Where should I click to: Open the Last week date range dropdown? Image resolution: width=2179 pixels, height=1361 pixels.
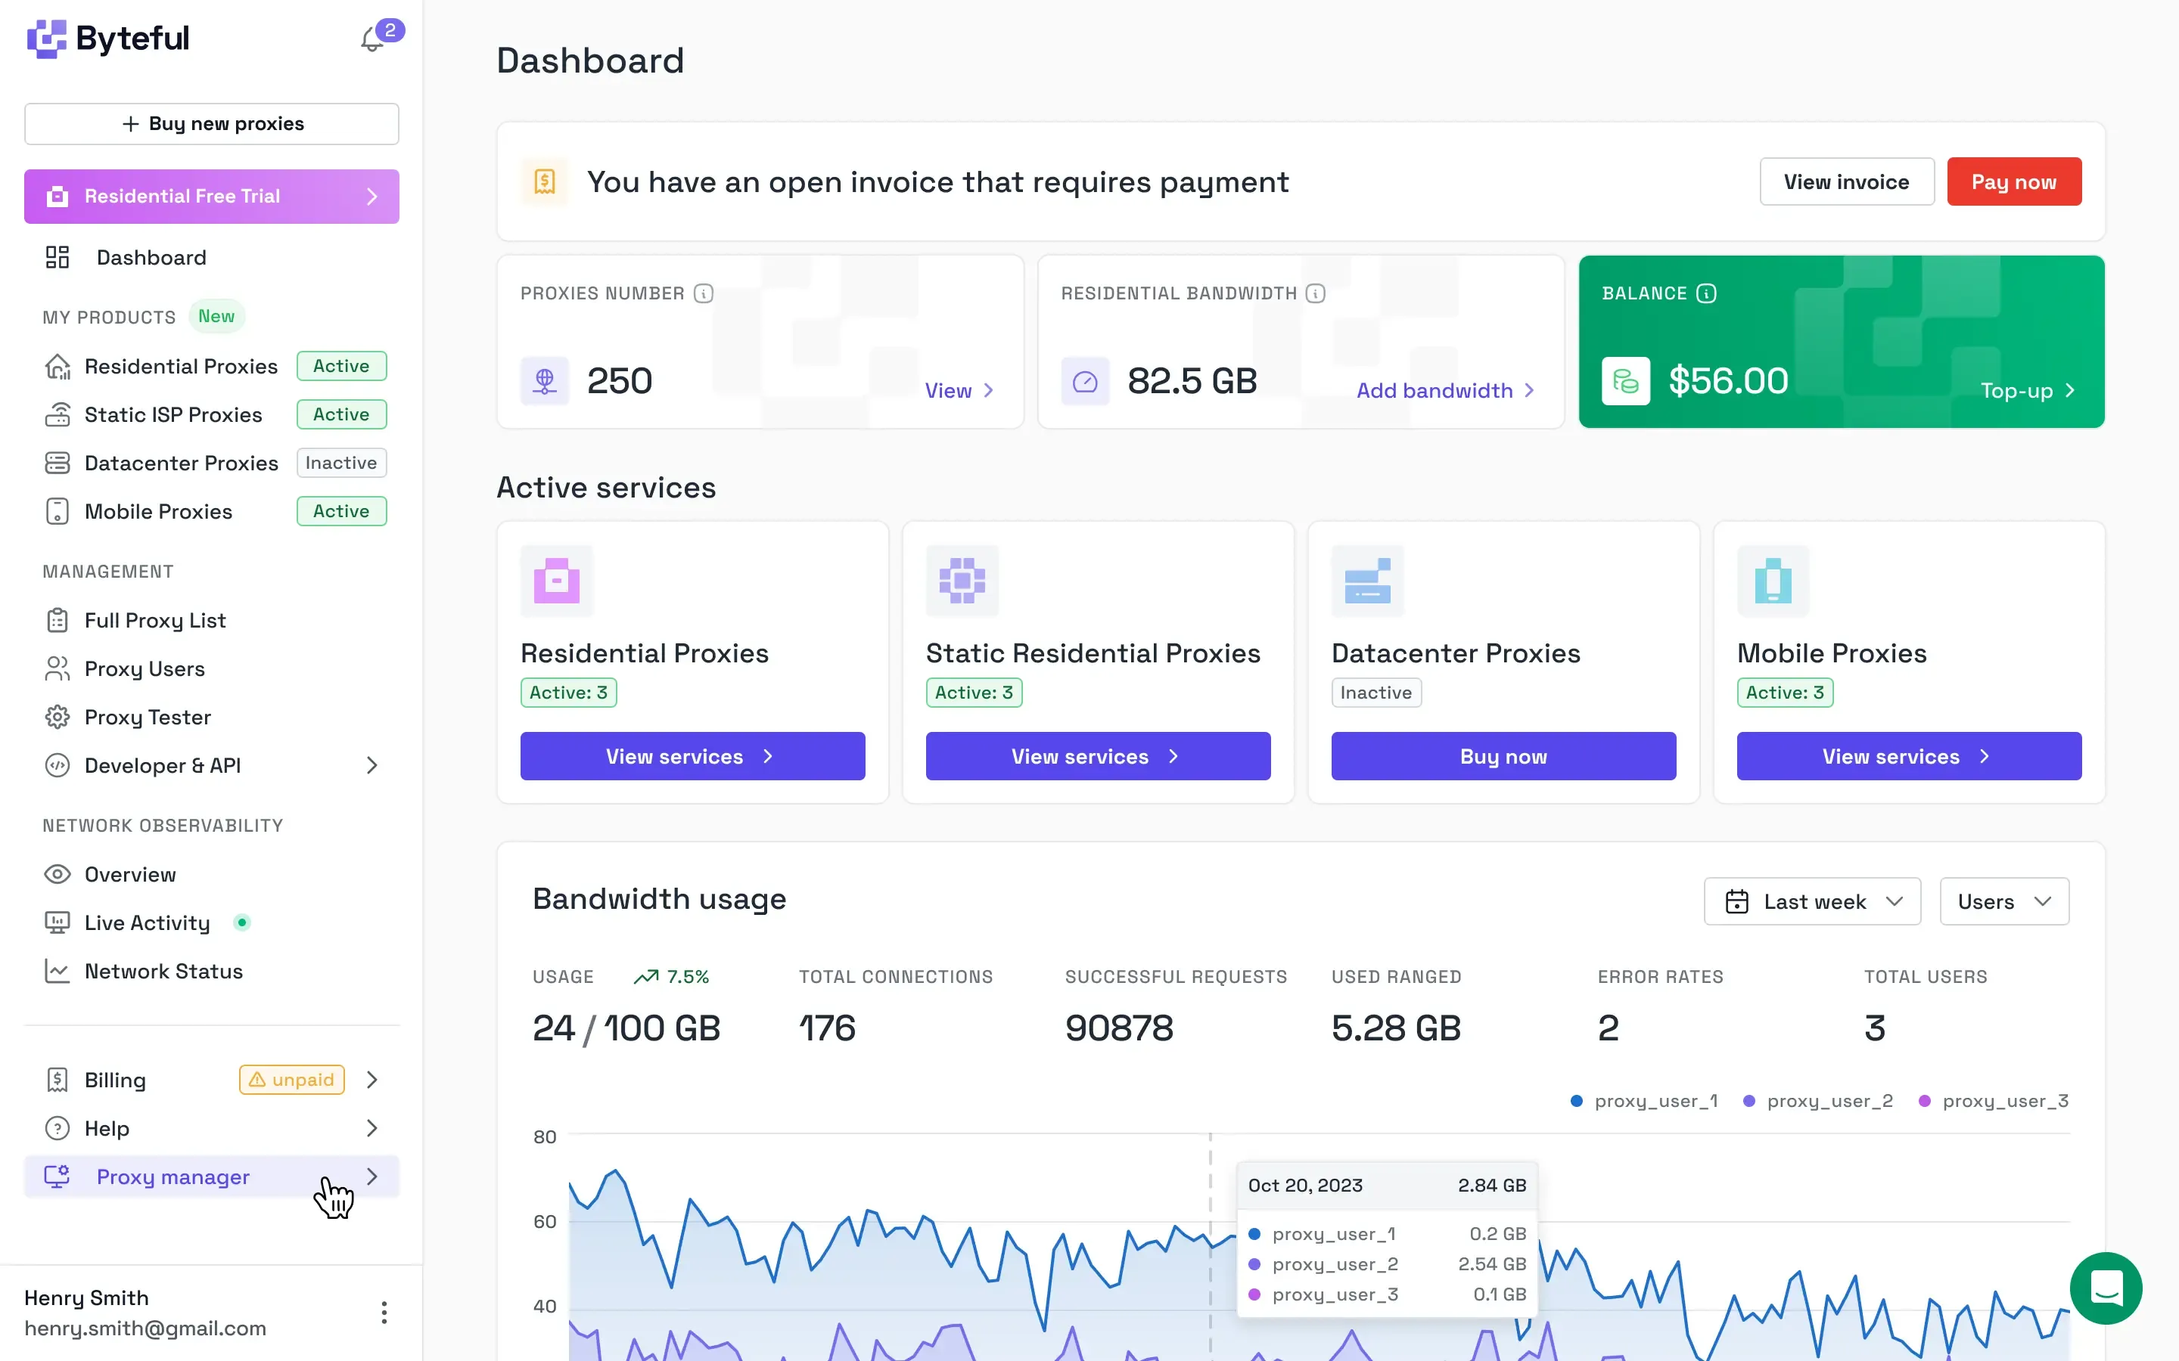1811,901
